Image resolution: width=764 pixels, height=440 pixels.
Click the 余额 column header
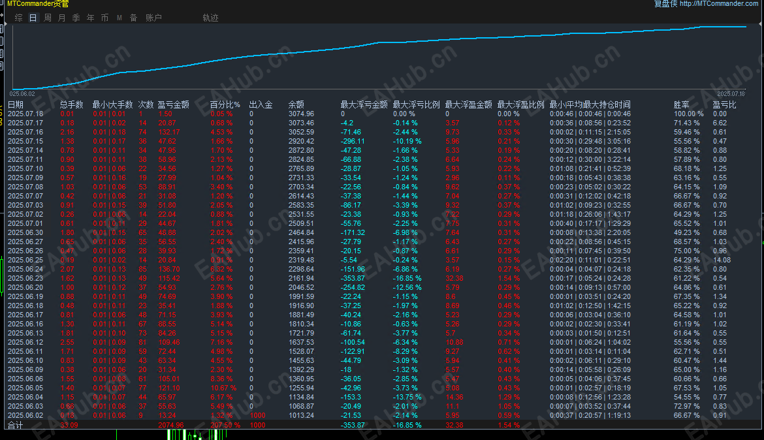tap(296, 104)
